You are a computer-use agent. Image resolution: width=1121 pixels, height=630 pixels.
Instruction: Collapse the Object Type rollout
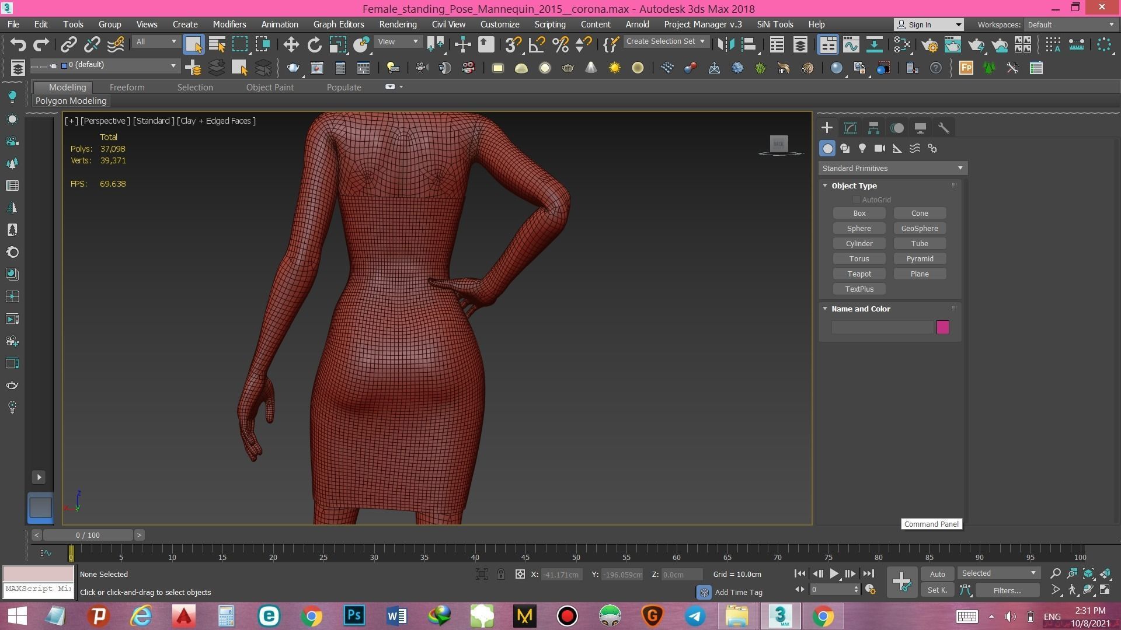[825, 185]
